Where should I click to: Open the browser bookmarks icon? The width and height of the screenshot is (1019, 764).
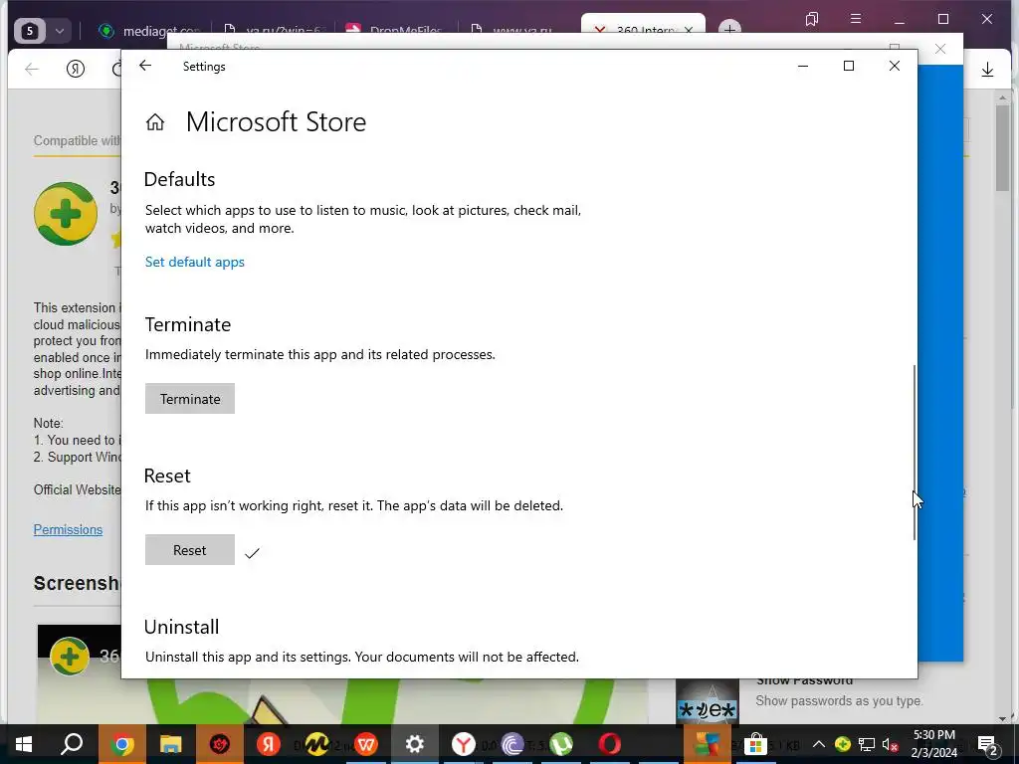coord(812,19)
